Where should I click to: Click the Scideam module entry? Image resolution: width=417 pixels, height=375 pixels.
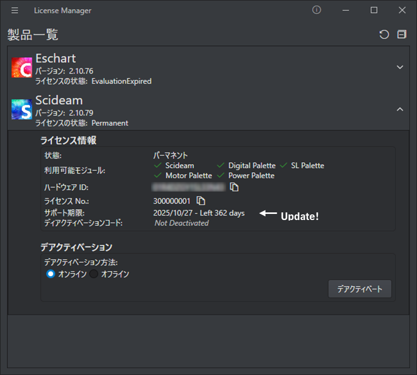pyautogui.click(x=174, y=166)
